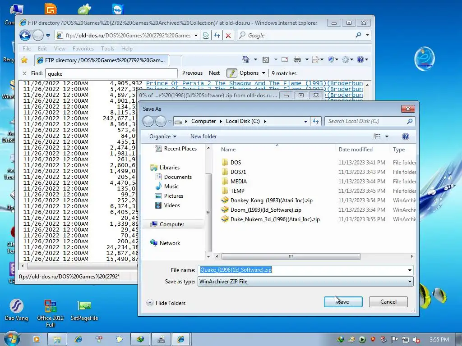
Task: Select the TEMP folder
Action: pos(237,191)
